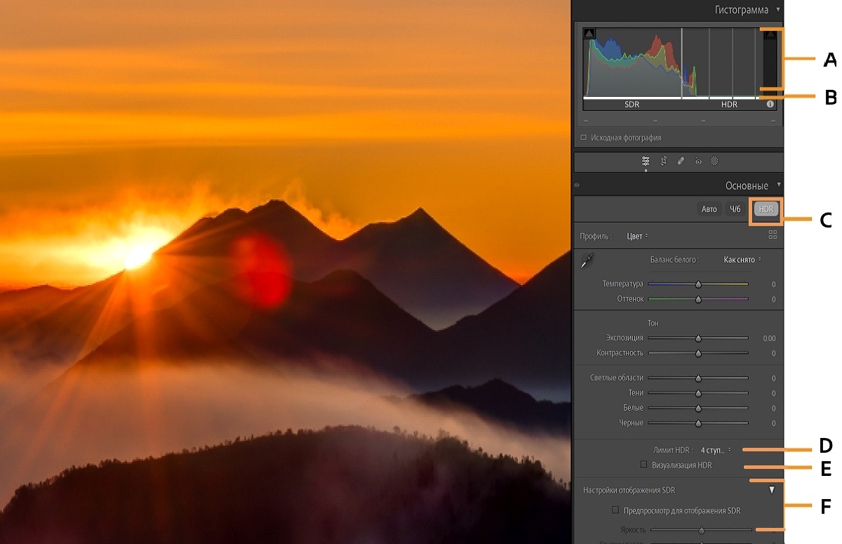Click the Основные panel title
Screen dimensions: 842x544
(747, 186)
